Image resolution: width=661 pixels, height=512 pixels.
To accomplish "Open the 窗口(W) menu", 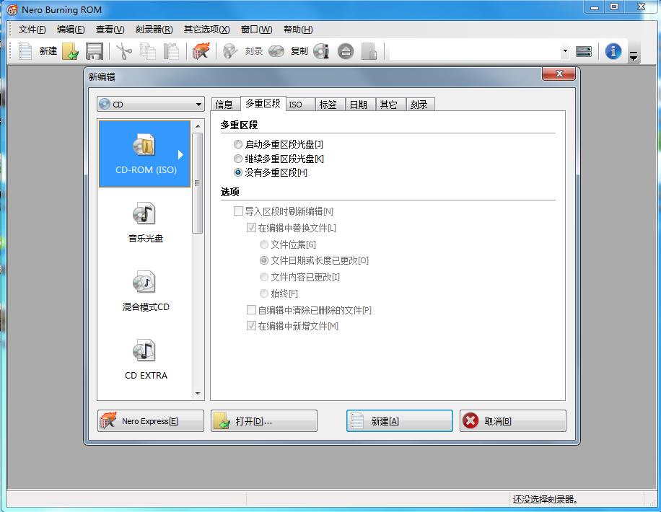I will [256, 30].
